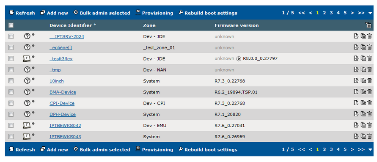Click the terminal device icon for _testt3flex
Viewport: 377px width, 162px height.
[27, 58]
